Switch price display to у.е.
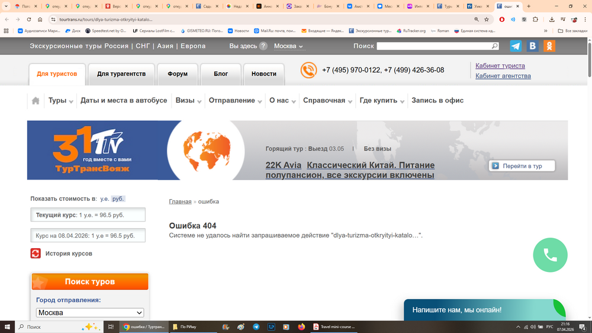The height and width of the screenshot is (333, 592). coord(104,199)
